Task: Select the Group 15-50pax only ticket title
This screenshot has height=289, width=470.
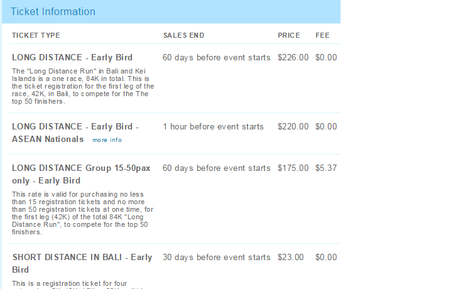Action: point(81,174)
